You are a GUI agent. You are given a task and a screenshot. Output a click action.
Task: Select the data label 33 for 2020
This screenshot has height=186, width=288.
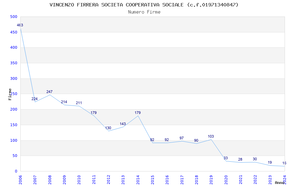pyautogui.click(x=226, y=158)
